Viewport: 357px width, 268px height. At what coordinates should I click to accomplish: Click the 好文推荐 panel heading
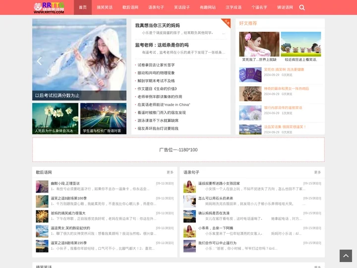[248, 23]
